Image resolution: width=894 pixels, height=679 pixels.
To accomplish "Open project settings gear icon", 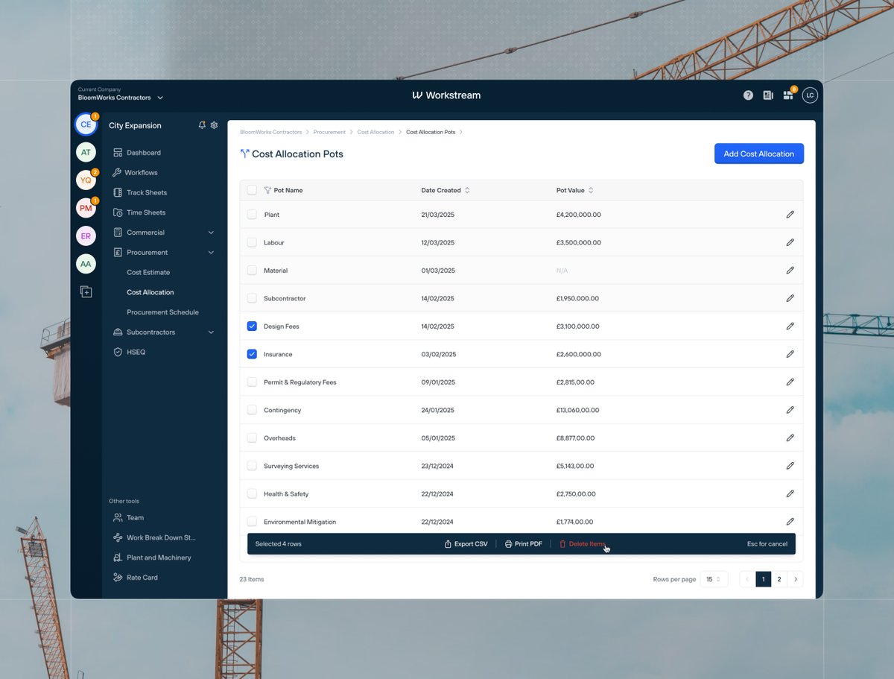I will pyautogui.click(x=214, y=125).
